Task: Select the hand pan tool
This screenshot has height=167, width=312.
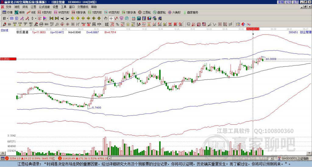Action: tap(106, 19)
